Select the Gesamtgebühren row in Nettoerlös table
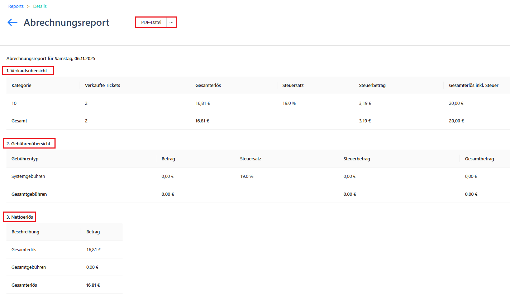This screenshot has width=510, height=296. click(65, 267)
